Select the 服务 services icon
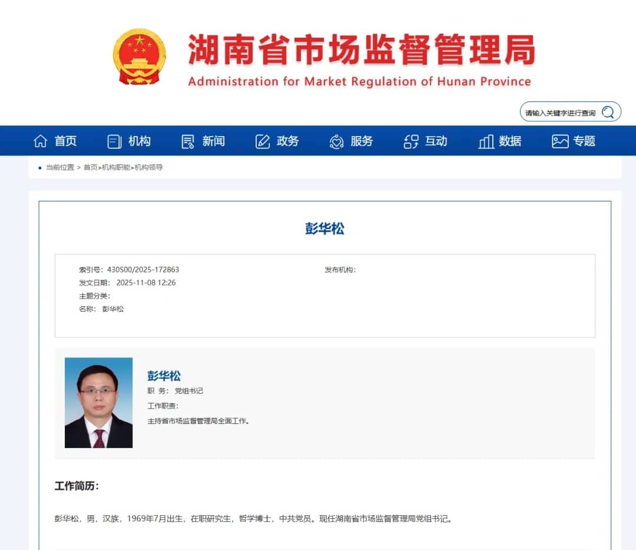This screenshot has width=636, height=550. tap(336, 141)
